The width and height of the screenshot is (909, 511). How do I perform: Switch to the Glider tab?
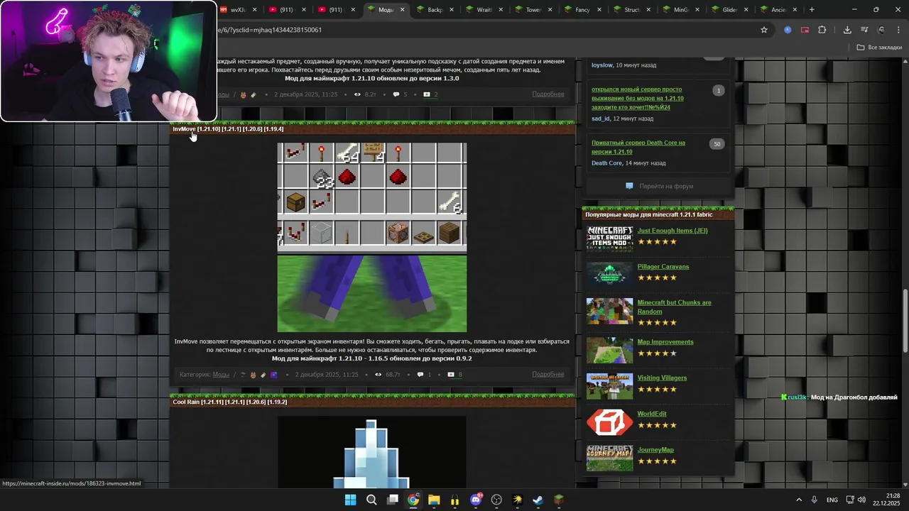point(728,10)
